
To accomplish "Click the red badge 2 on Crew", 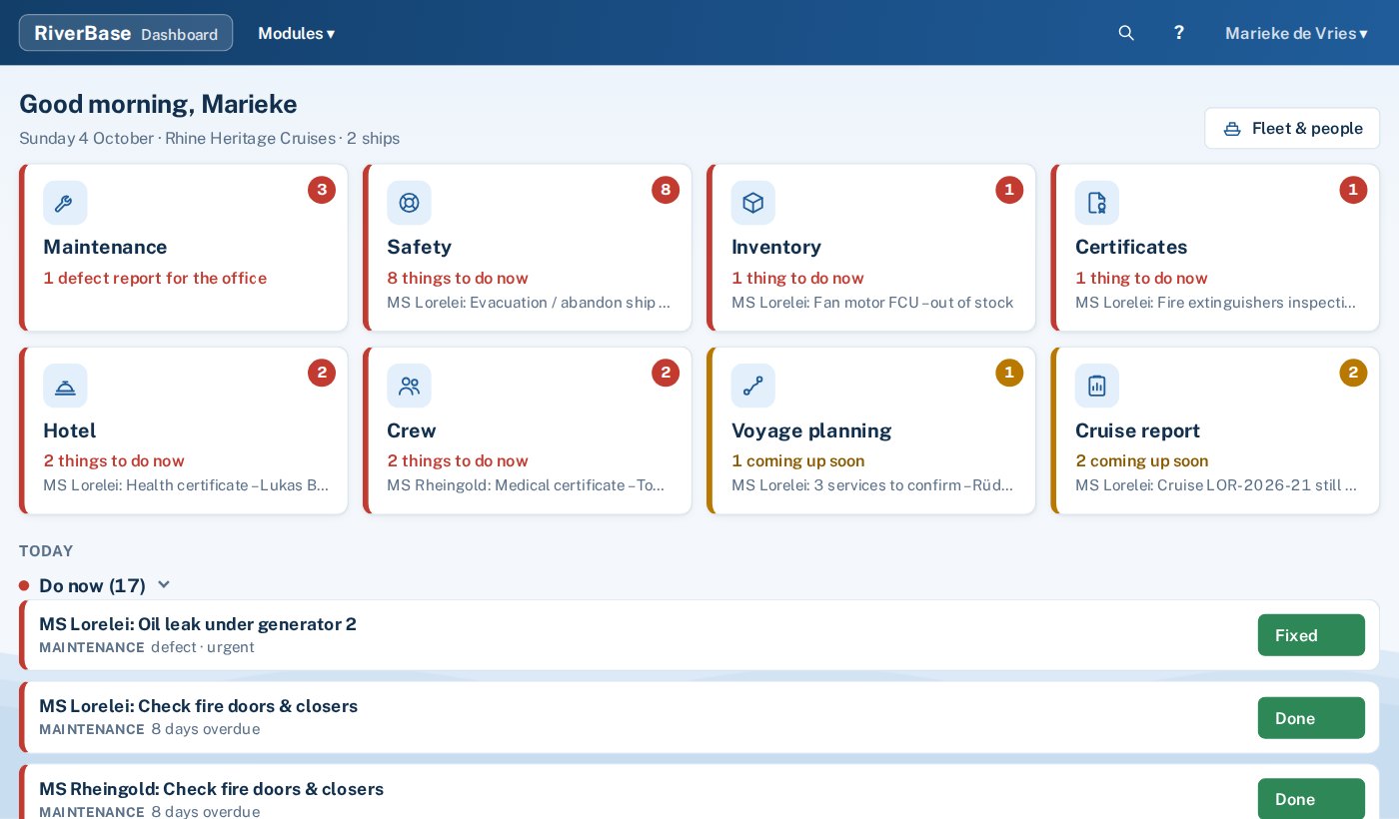I will pyautogui.click(x=666, y=373).
